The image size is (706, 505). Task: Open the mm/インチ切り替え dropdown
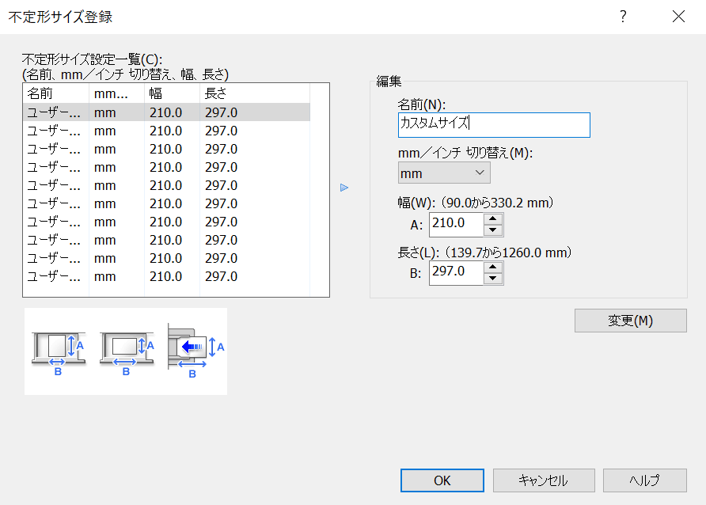pyautogui.click(x=444, y=173)
